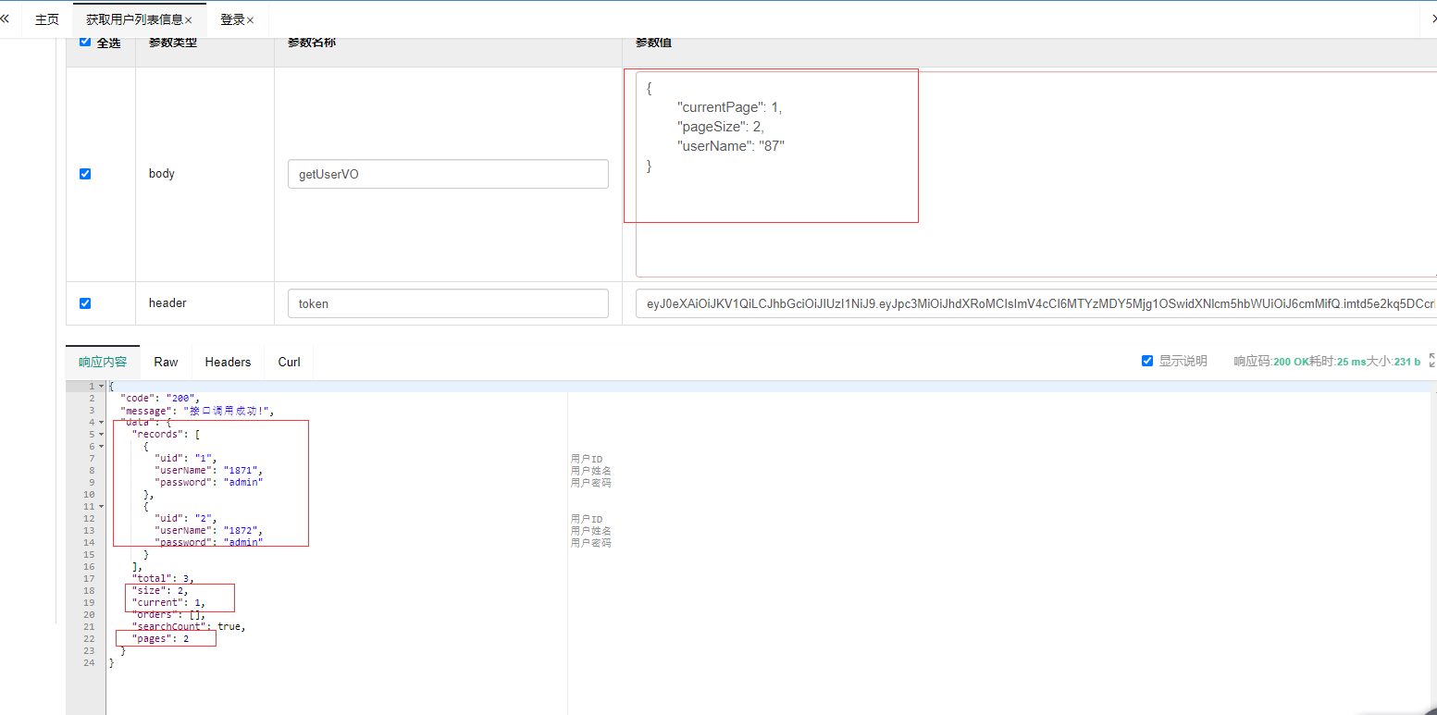The height and width of the screenshot is (715, 1437).
Task: Click the token value field starting eyJ0eXAi
Action: pos(1036,303)
